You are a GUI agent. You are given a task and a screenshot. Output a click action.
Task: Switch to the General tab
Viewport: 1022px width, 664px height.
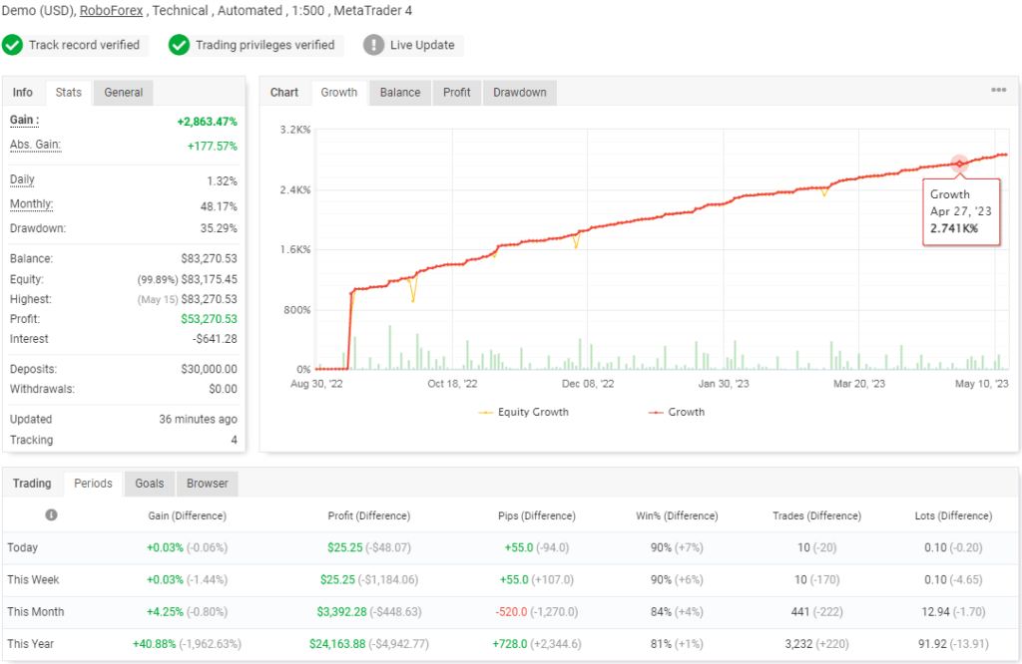pyautogui.click(x=124, y=93)
